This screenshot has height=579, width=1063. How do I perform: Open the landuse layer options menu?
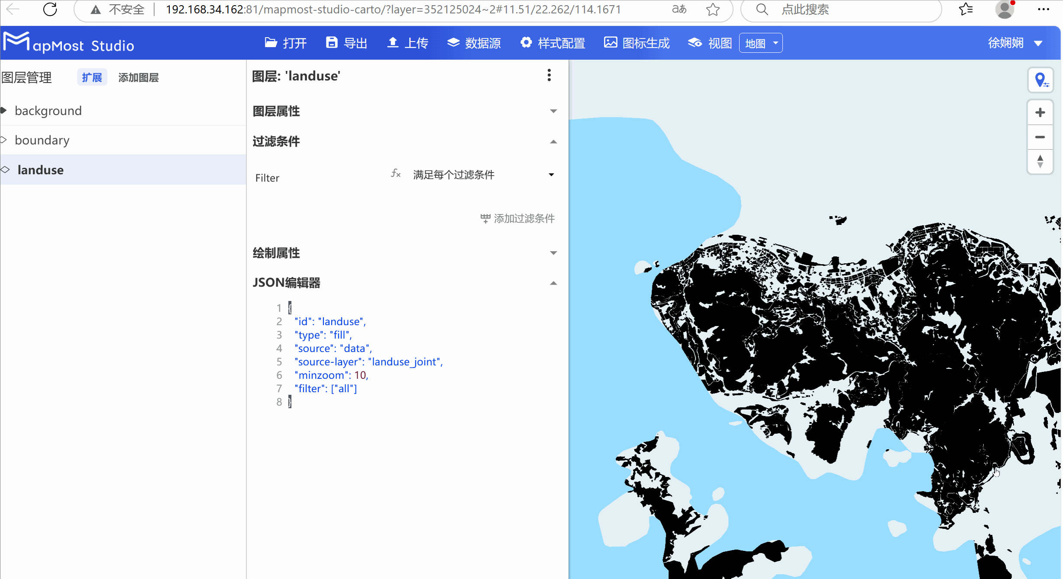pos(549,75)
